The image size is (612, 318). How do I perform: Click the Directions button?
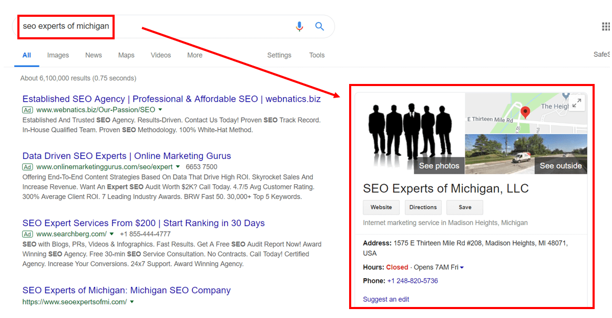coord(423,207)
